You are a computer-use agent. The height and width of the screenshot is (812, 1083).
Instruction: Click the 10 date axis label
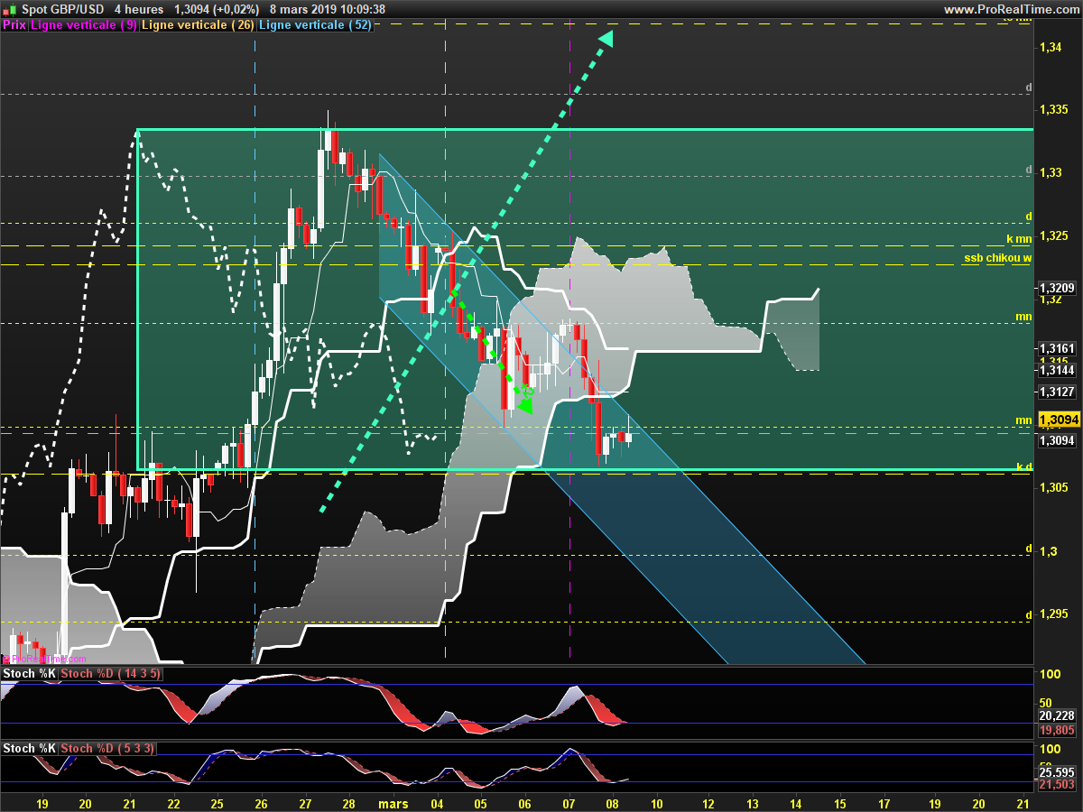point(656,802)
